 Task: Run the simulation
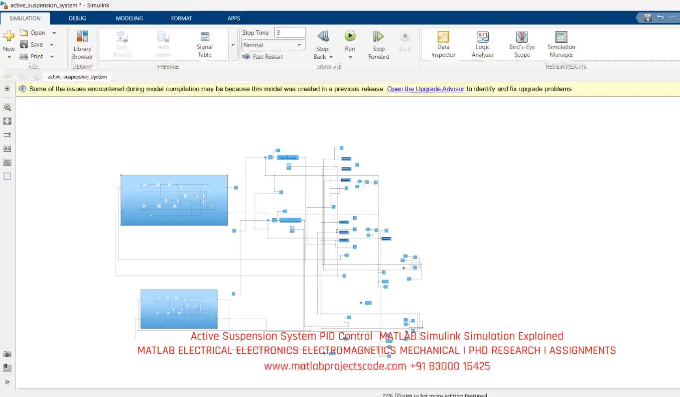point(350,36)
